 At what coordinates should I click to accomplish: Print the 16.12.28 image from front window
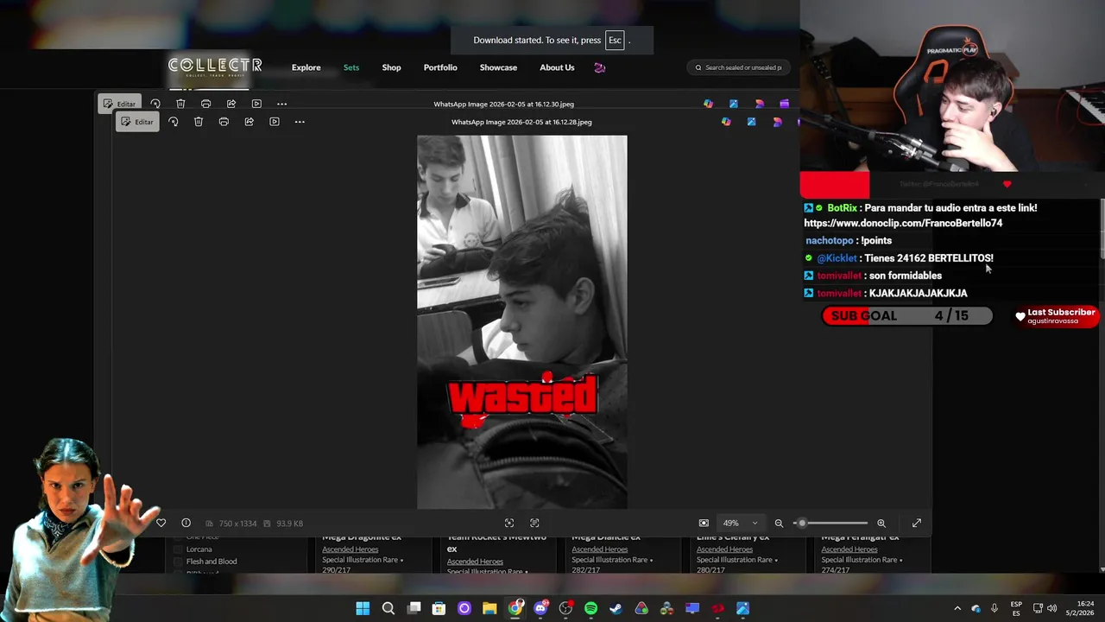224,122
